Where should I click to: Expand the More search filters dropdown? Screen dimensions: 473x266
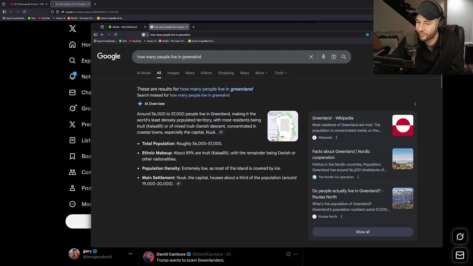261,73
